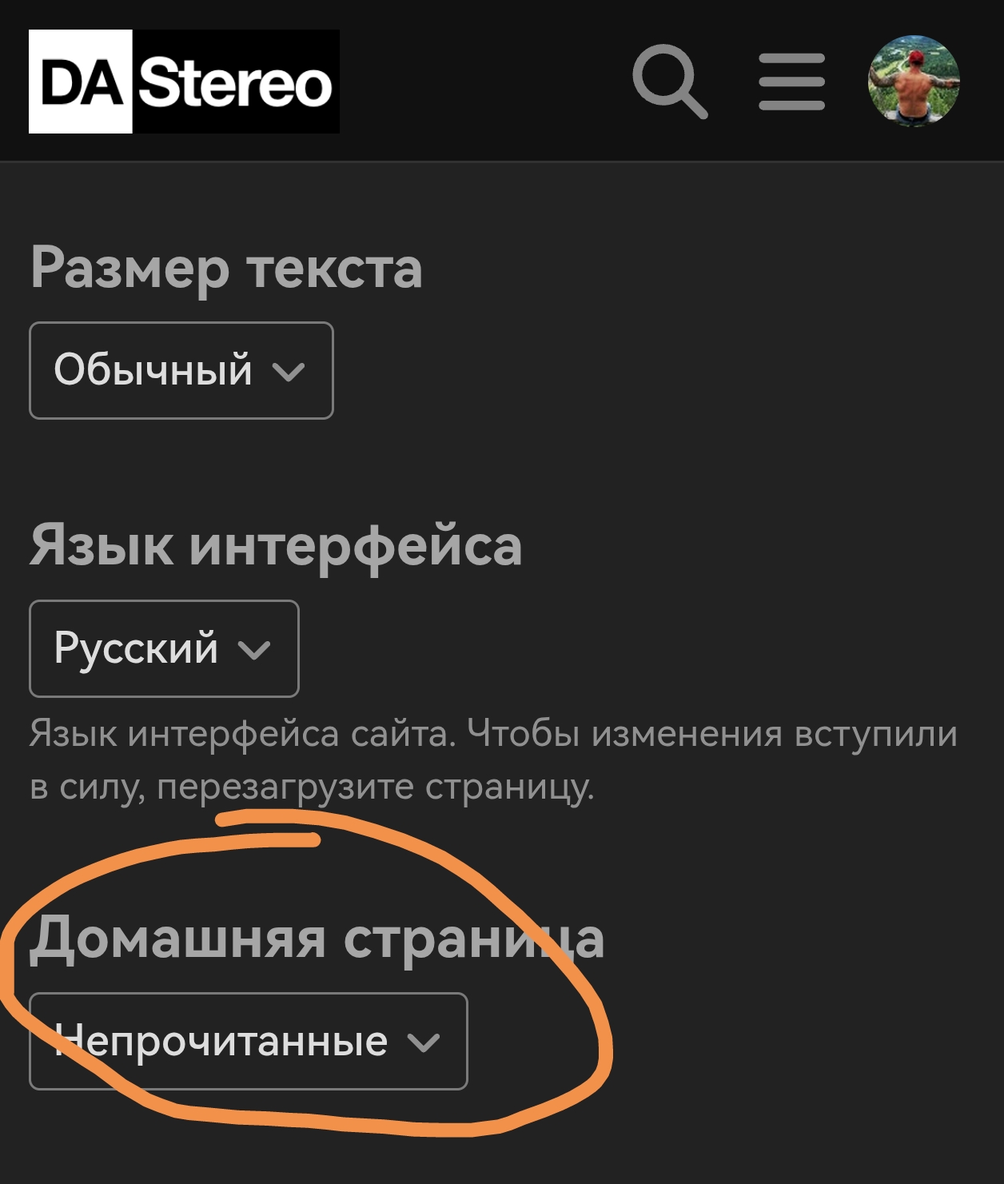Click the language description text below Русский
The image size is (1004, 1184).
(493, 759)
